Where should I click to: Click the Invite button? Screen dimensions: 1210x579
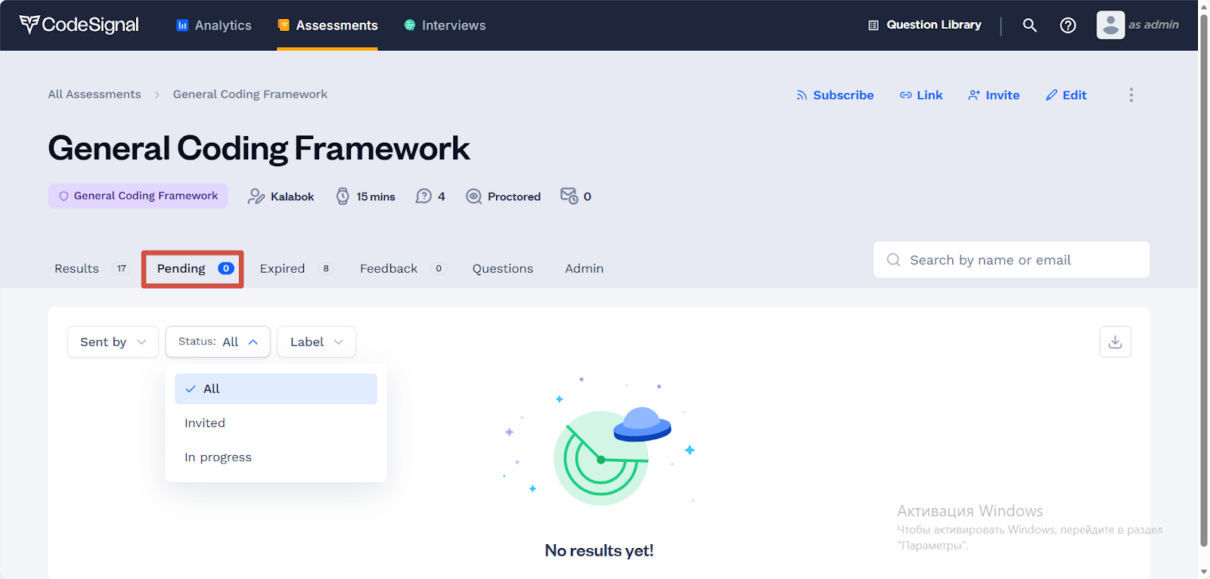994,95
